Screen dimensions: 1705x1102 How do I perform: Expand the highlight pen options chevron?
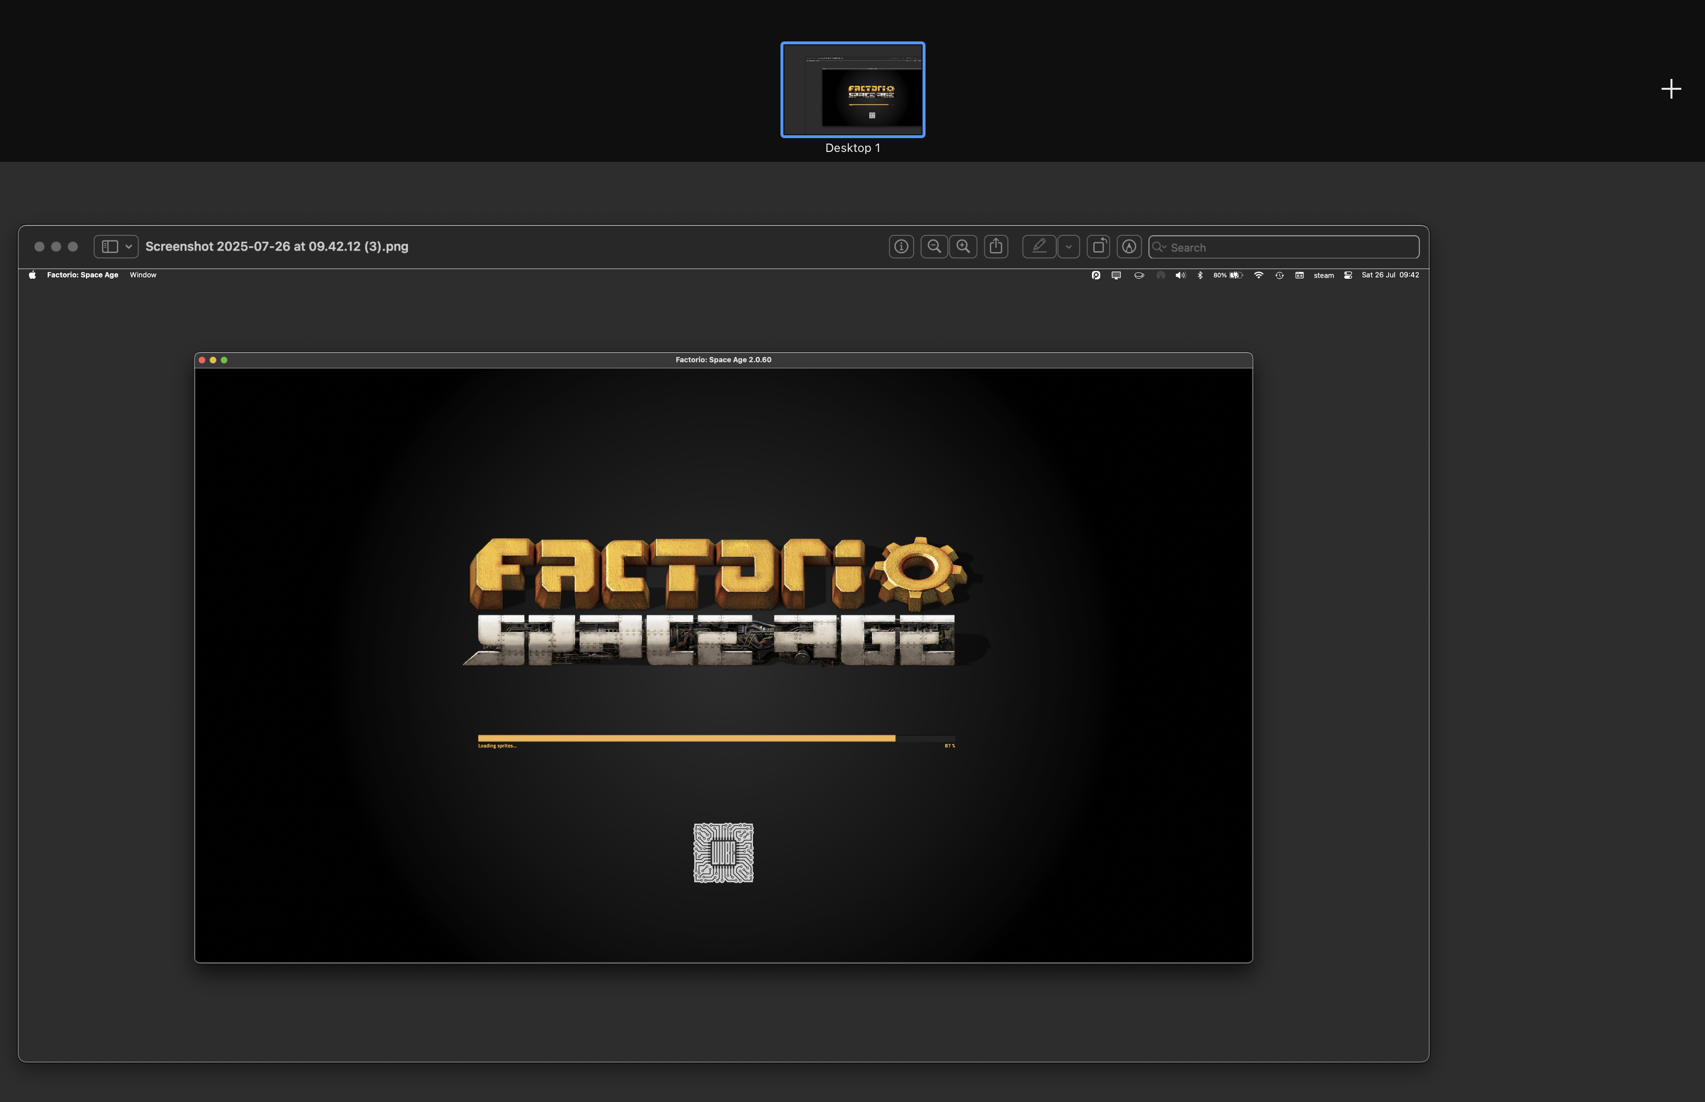pyautogui.click(x=1068, y=247)
